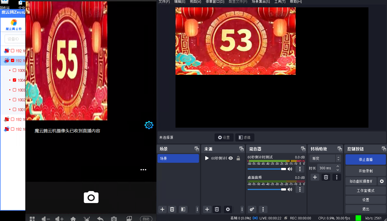Click 停止直播 to stop streaming
This screenshot has width=387, height=221.
tap(365, 159)
